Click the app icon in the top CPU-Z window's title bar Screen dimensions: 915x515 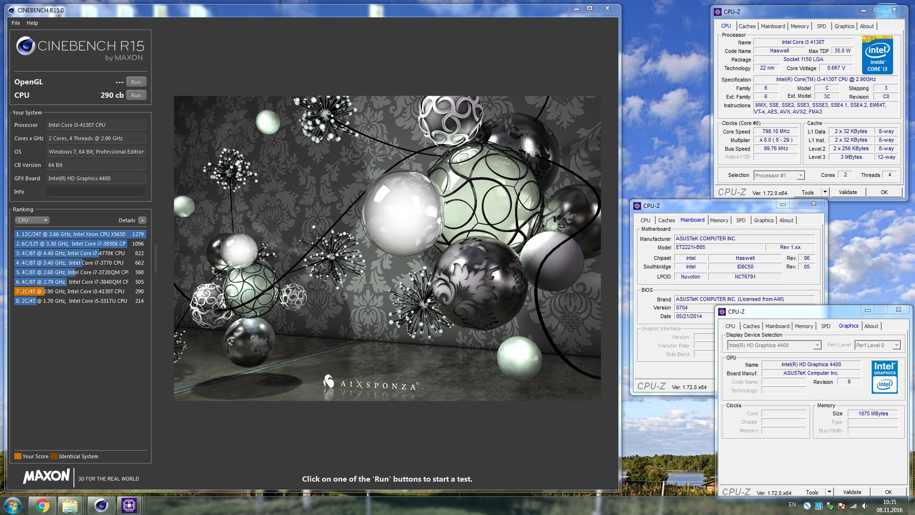718,12
